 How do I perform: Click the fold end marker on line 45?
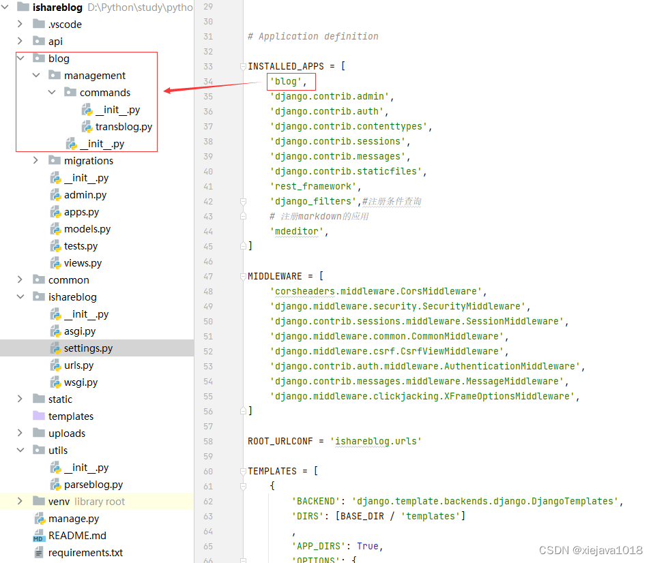click(243, 246)
